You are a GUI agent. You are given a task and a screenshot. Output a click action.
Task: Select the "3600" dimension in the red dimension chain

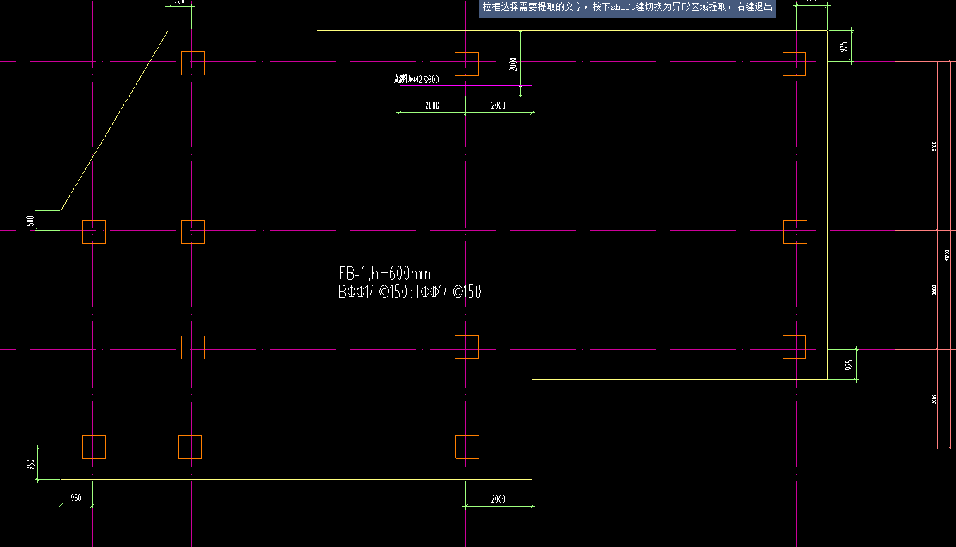tap(934, 290)
